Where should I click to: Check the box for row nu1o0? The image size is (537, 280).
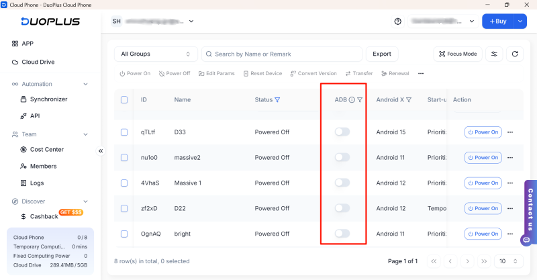point(124,158)
